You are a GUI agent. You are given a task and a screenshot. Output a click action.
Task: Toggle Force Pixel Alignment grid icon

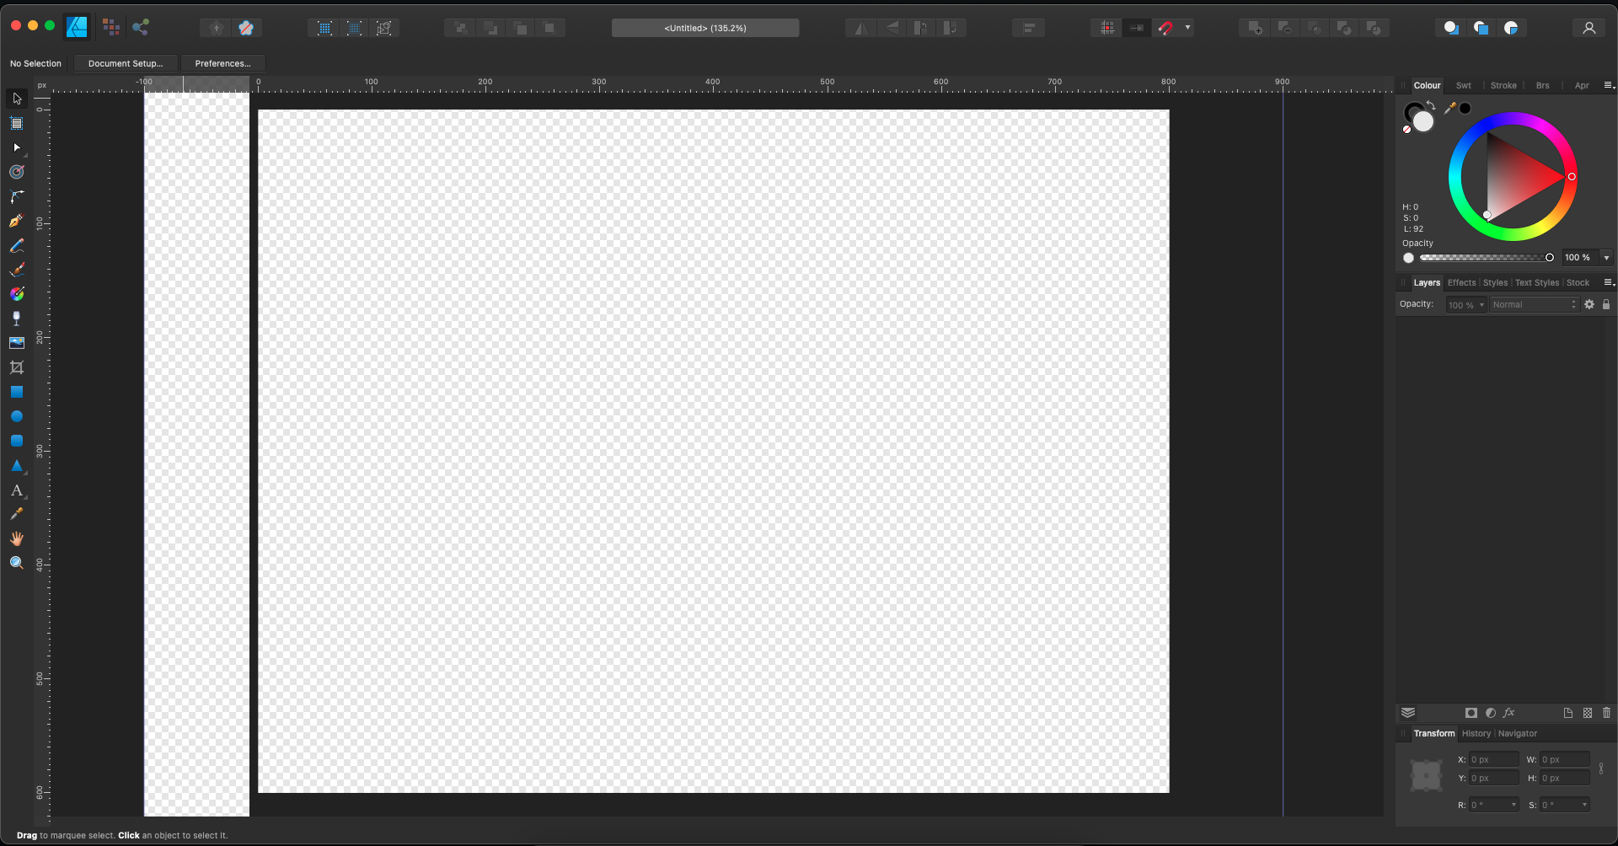tap(1107, 28)
